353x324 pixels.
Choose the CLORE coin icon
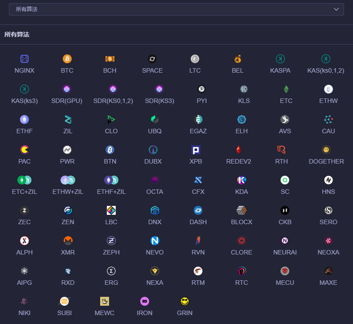[x=242, y=241]
